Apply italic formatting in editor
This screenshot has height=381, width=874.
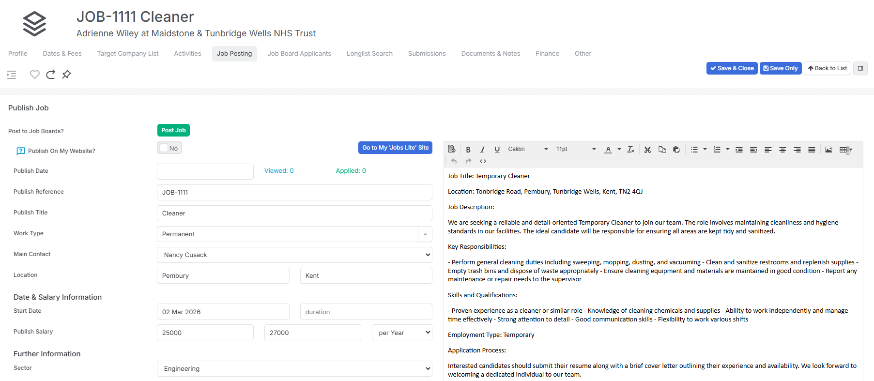point(482,150)
